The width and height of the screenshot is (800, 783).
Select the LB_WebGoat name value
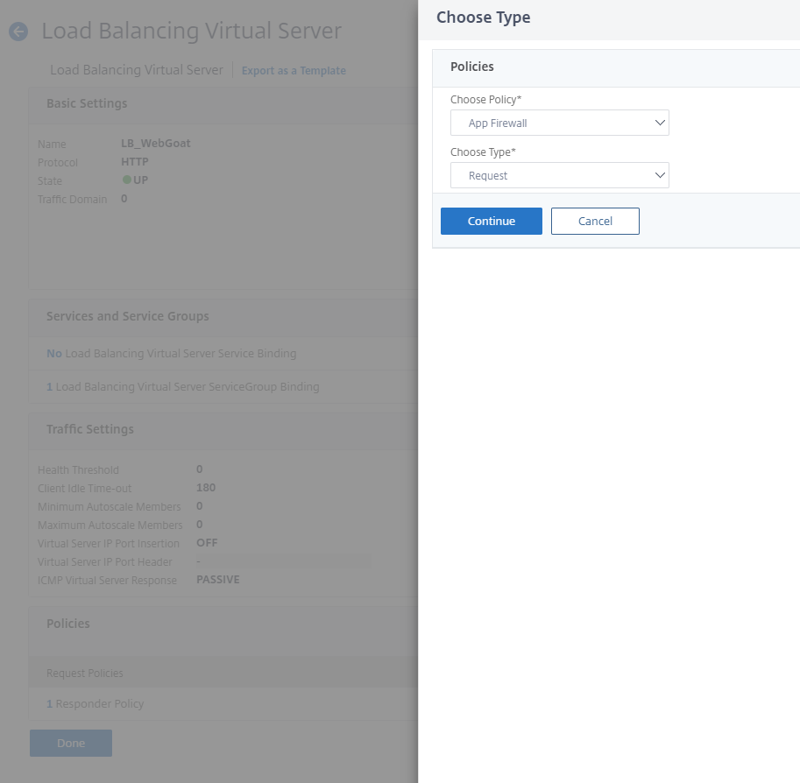pos(156,144)
